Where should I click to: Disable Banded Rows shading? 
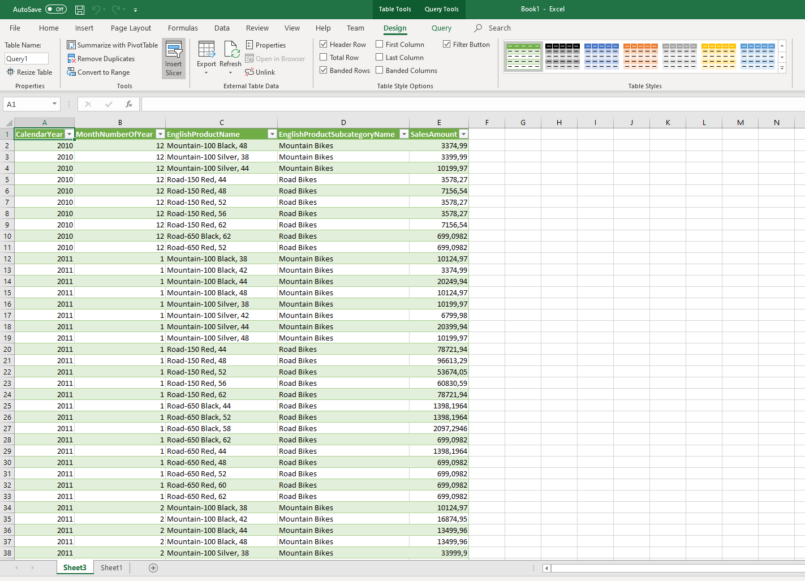point(324,70)
